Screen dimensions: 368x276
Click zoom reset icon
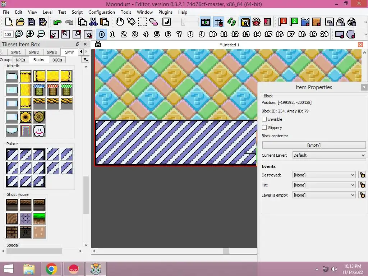click(19, 34)
